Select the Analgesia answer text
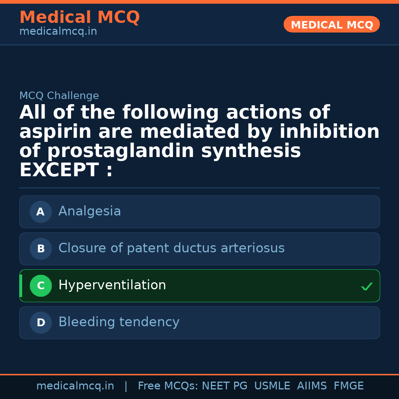 coord(90,211)
